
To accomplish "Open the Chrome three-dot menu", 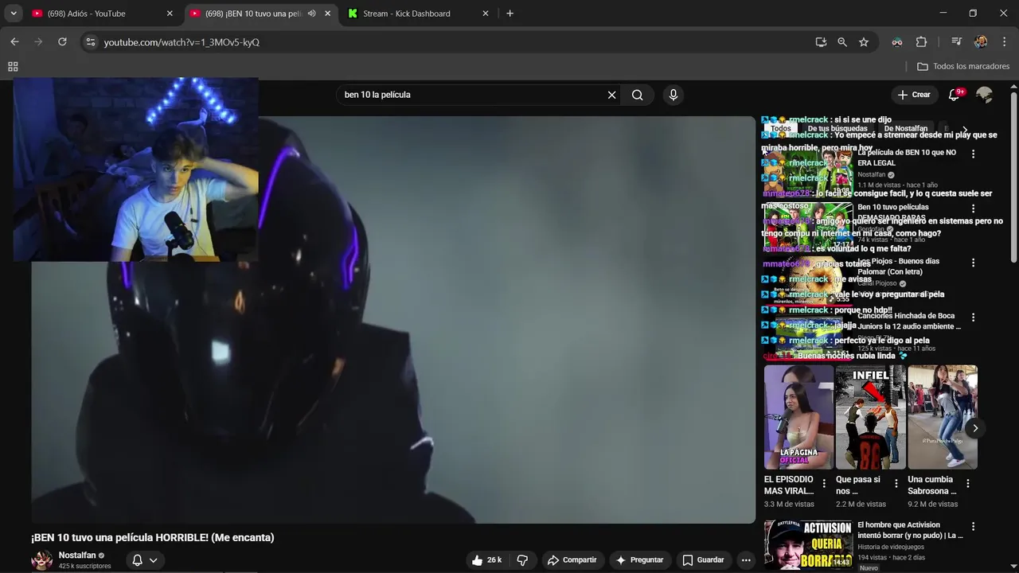I will click(1003, 42).
